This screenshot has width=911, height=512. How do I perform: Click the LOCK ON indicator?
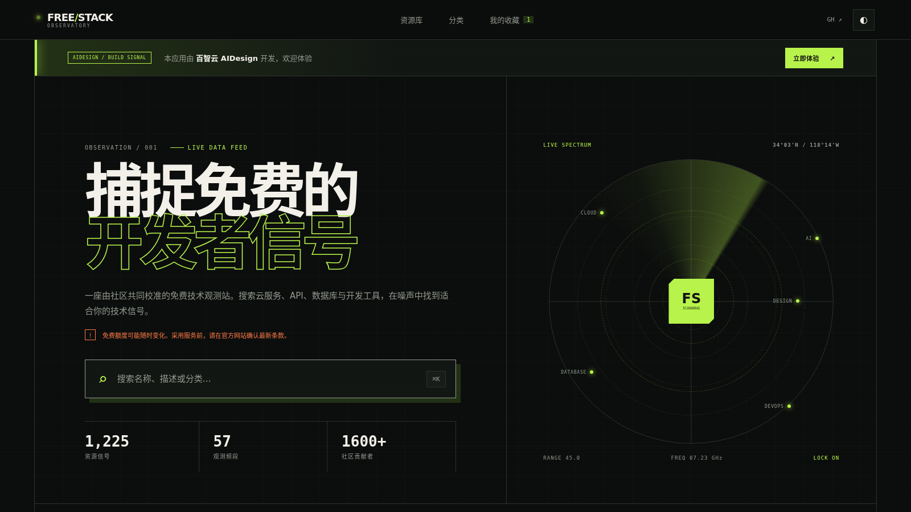click(x=826, y=458)
